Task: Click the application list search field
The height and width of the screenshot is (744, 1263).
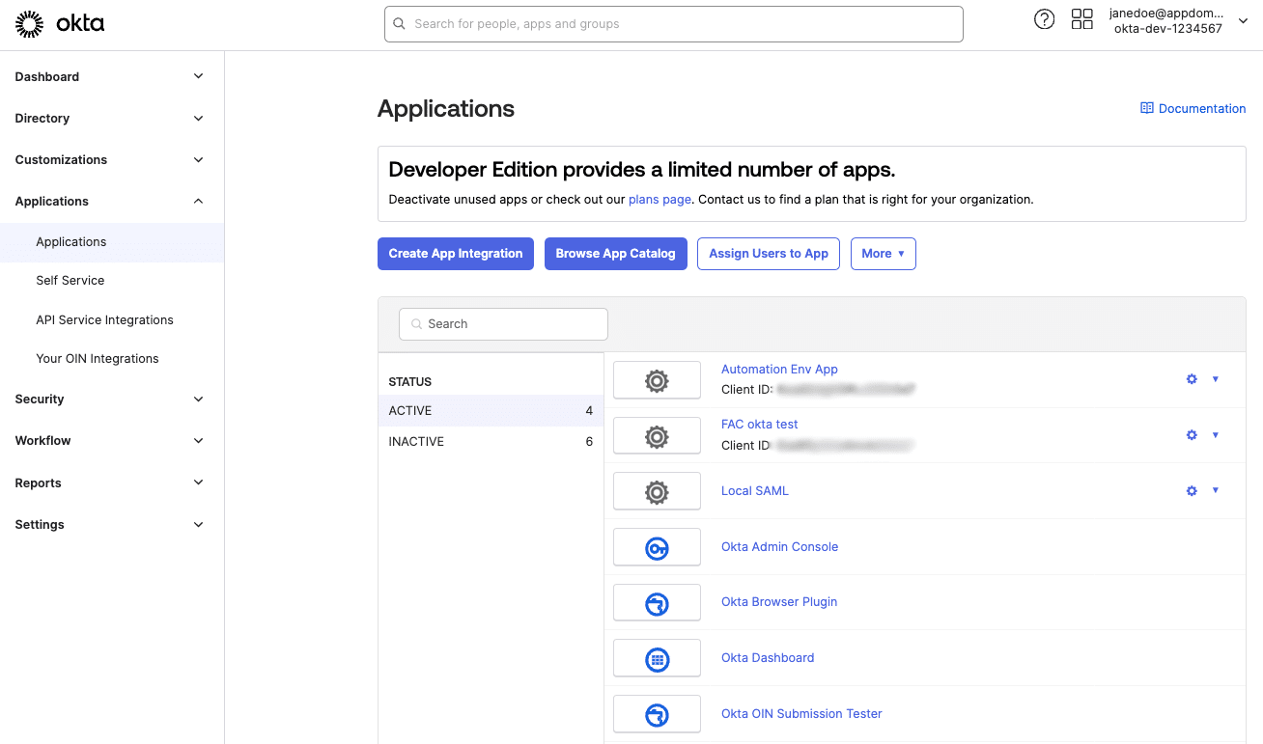Action: tap(502, 323)
